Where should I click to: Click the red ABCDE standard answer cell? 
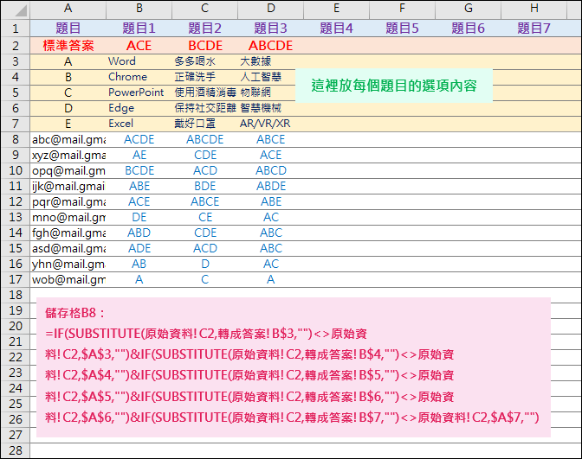[x=270, y=46]
